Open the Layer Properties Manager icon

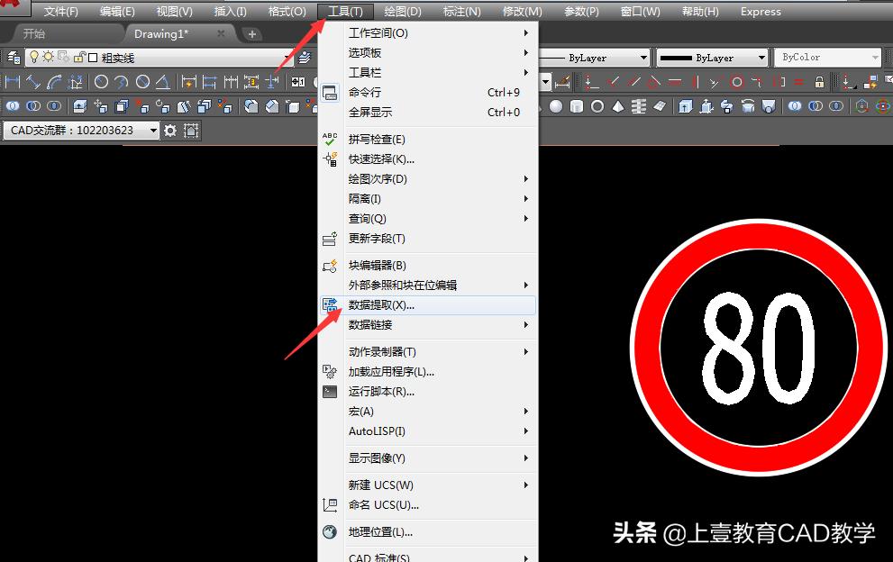point(13,58)
